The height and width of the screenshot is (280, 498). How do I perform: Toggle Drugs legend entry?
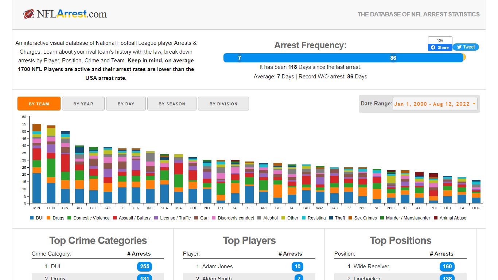[x=56, y=218]
